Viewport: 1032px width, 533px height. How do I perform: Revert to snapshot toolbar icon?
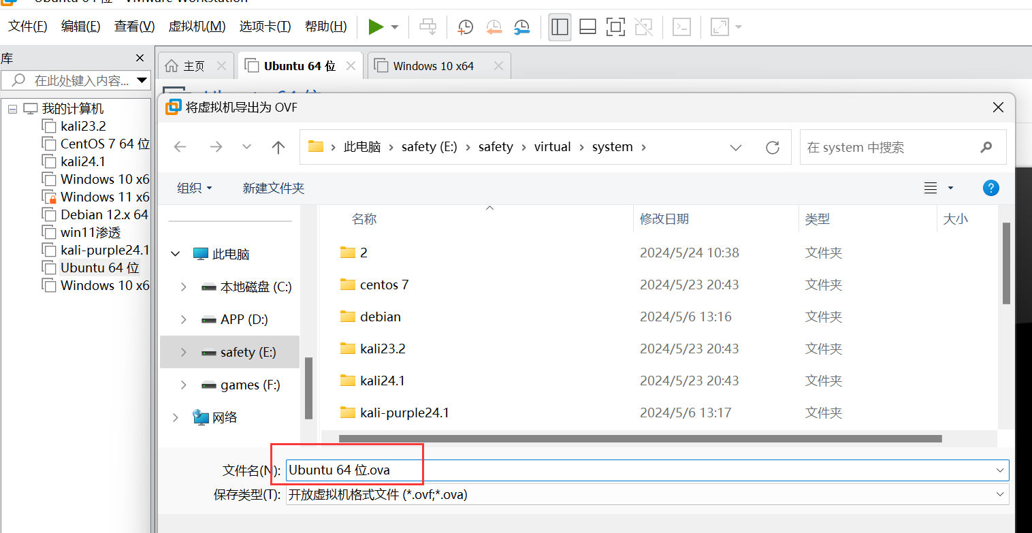coord(494,27)
